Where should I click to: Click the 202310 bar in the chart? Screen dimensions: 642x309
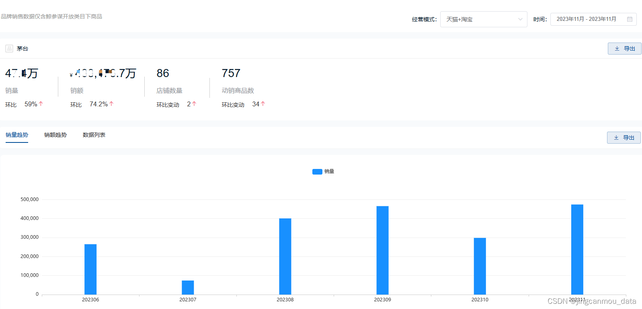coord(480,266)
